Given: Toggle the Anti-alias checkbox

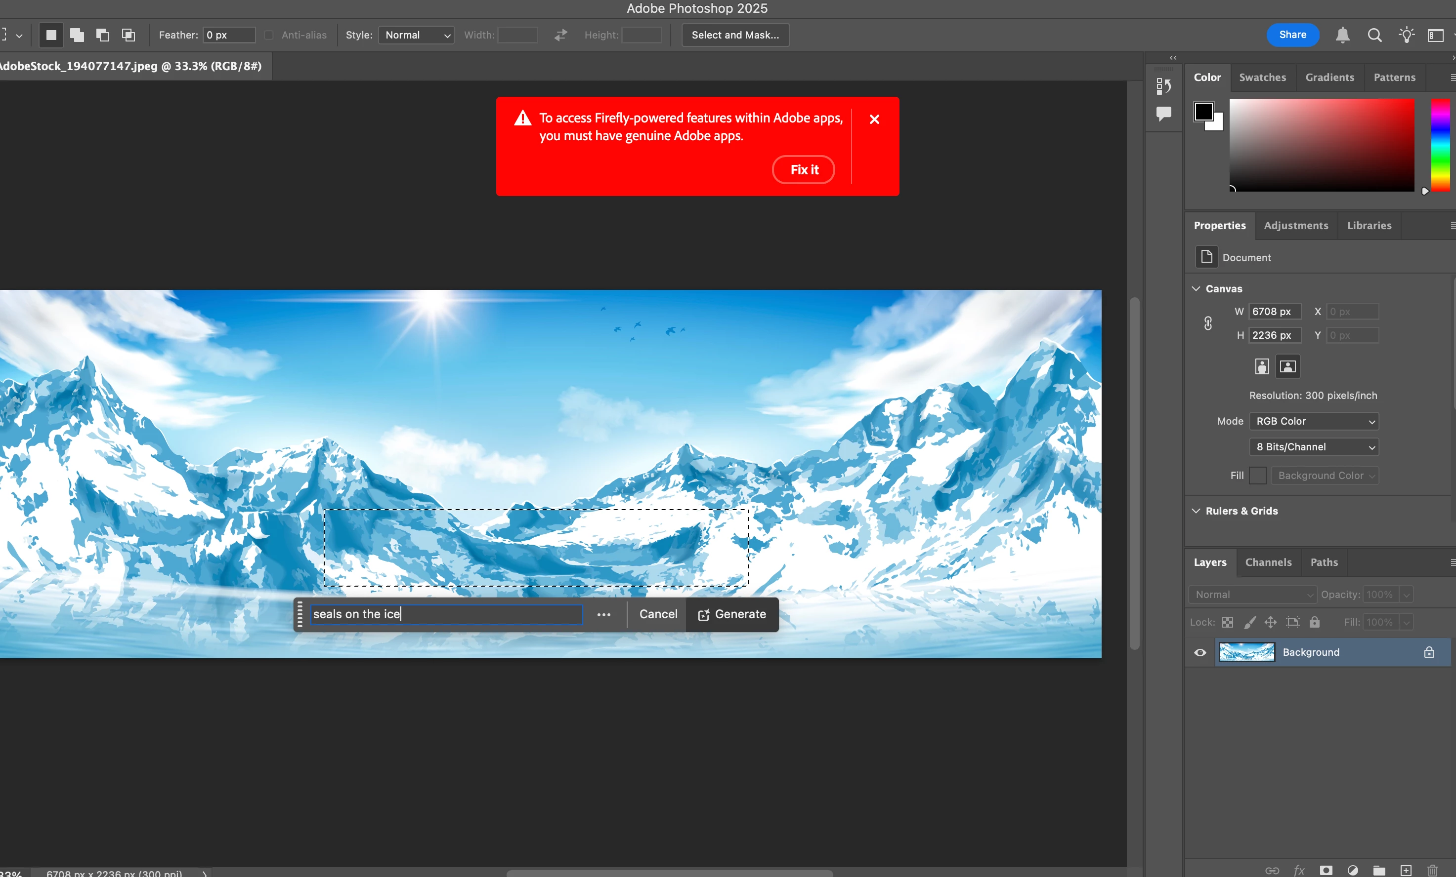Looking at the screenshot, I should click(x=269, y=35).
